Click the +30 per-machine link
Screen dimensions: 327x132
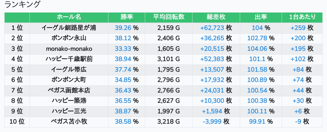coord(298,101)
